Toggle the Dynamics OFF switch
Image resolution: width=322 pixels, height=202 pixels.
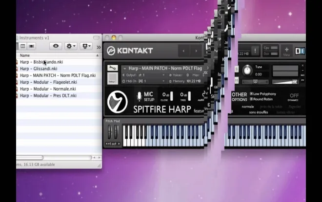[x=294, y=96]
